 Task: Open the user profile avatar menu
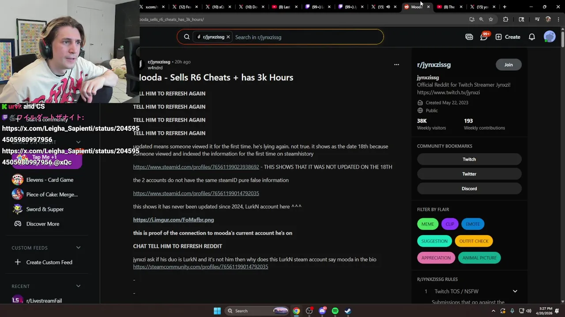click(x=550, y=37)
